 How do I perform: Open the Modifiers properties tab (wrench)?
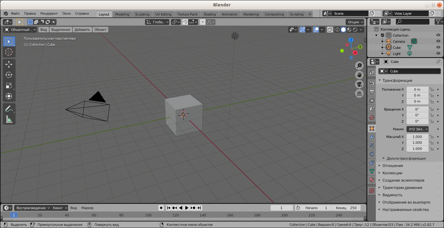[372, 137]
